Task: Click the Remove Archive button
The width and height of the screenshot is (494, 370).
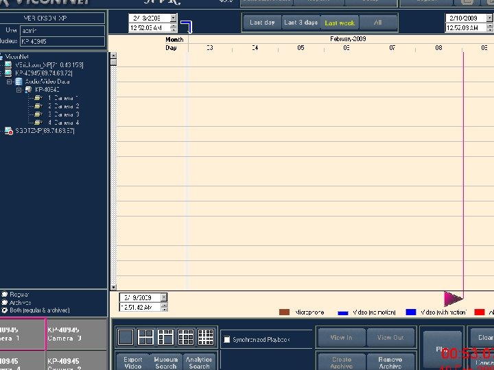Action: point(390,362)
